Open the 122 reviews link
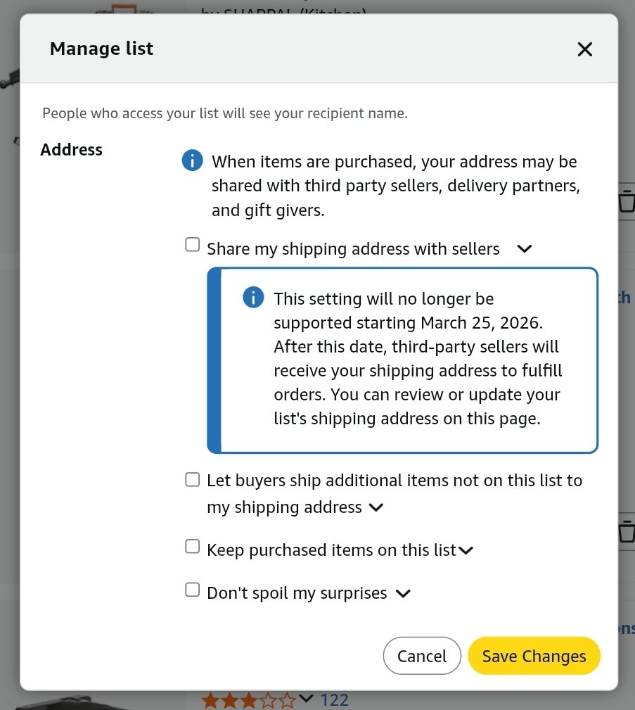Screen dimensions: 635x710 [x=335, y=700]
